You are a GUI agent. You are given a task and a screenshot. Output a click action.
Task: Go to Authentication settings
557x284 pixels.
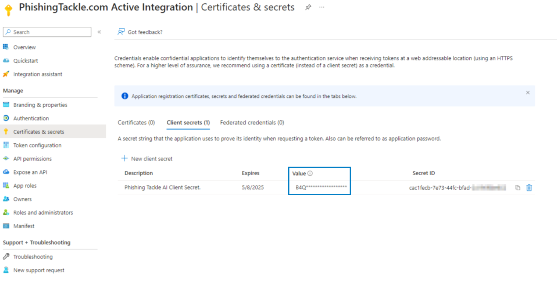pyautogui.click(x=31, y=118)
